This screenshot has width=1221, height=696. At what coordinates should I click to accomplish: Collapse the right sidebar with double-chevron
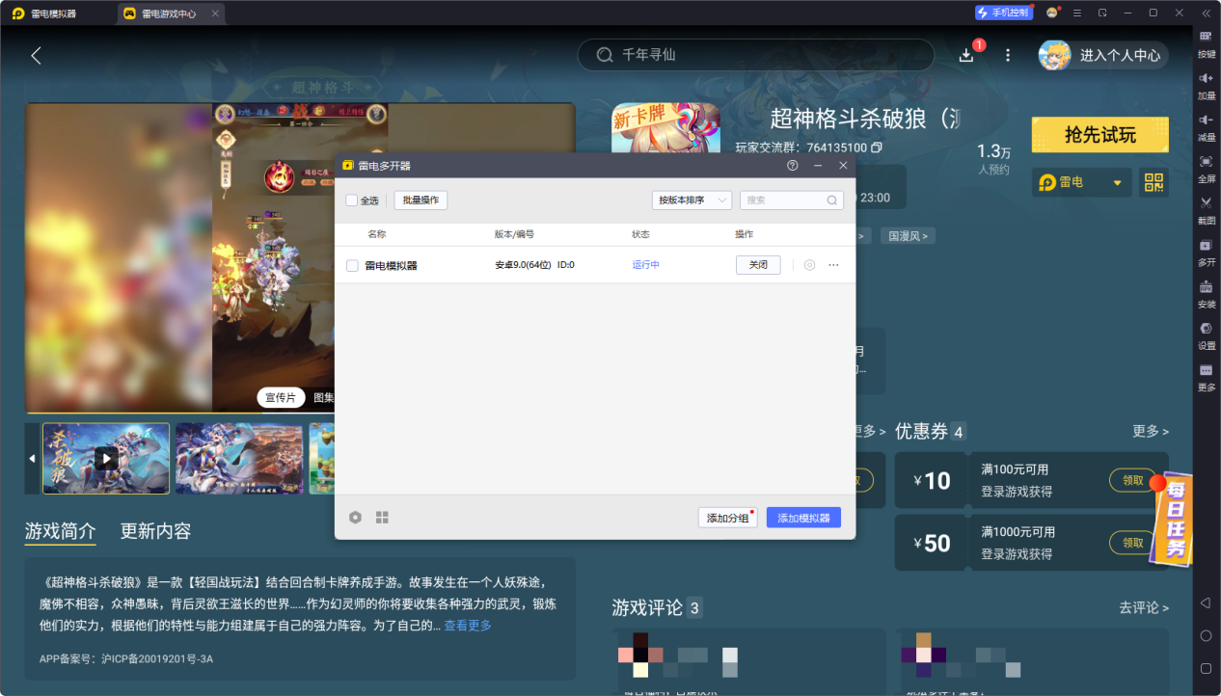coord(1207,13)
